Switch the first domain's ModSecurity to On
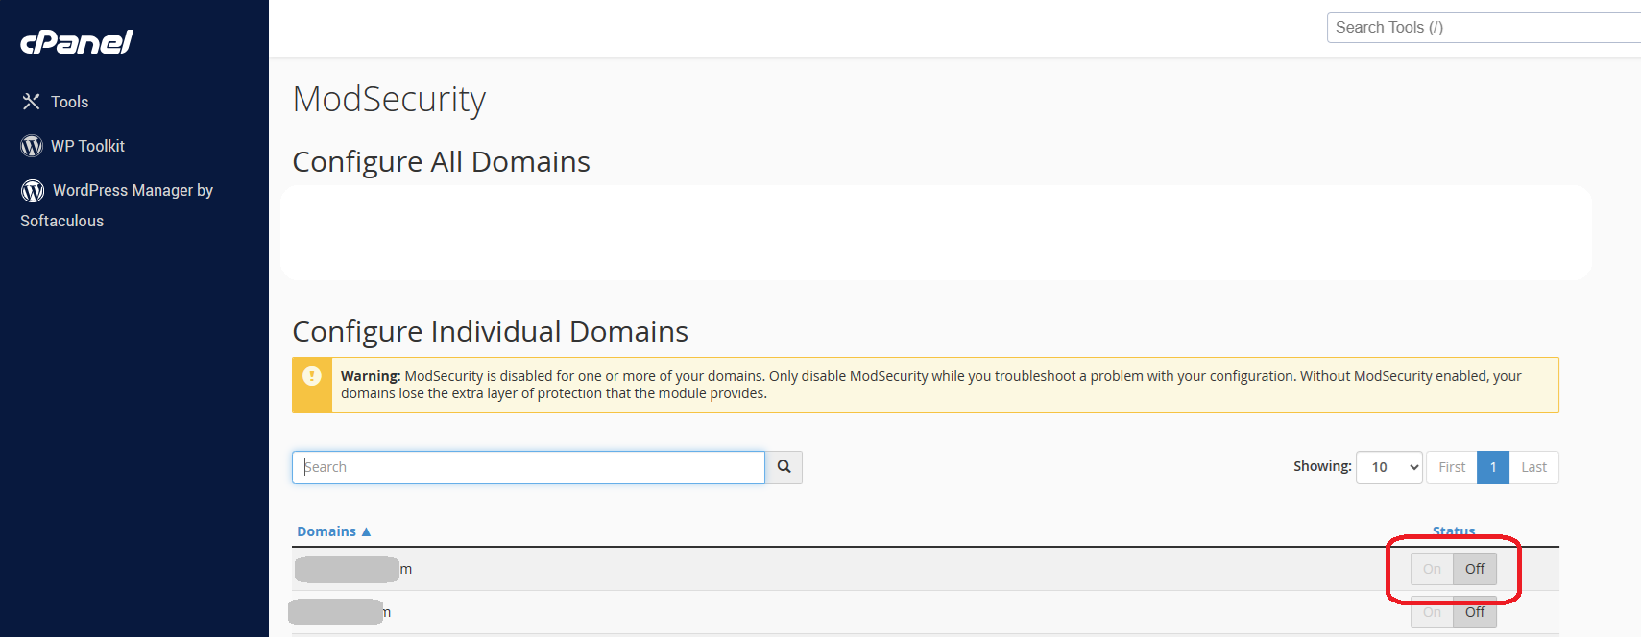The height and width of the screenshot is (637, 1641). tap(1431, 568)
